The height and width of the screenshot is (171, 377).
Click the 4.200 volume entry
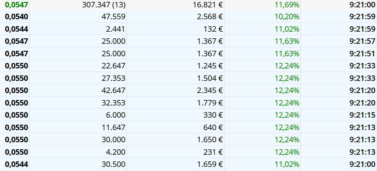pos(115,152)
